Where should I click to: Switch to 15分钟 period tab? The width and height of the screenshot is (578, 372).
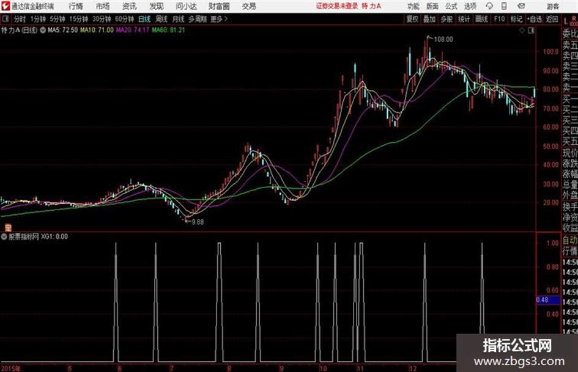[79, 19]
